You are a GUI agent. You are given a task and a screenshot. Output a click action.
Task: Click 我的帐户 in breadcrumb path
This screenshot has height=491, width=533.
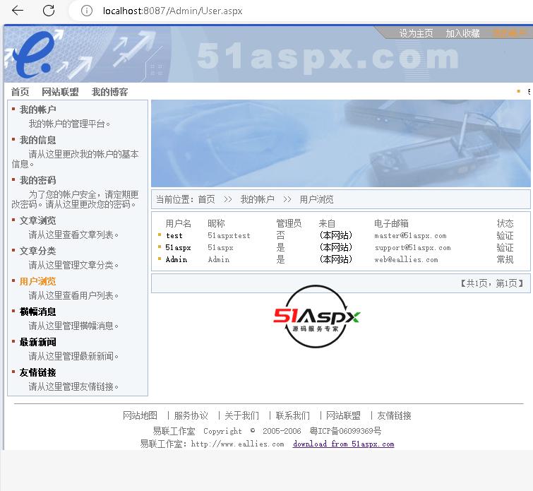click(x=257, y=199)
